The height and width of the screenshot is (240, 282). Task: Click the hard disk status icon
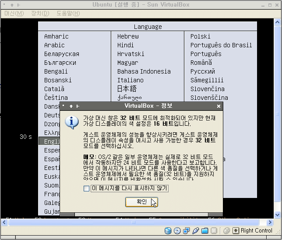[x=168, y=231]
